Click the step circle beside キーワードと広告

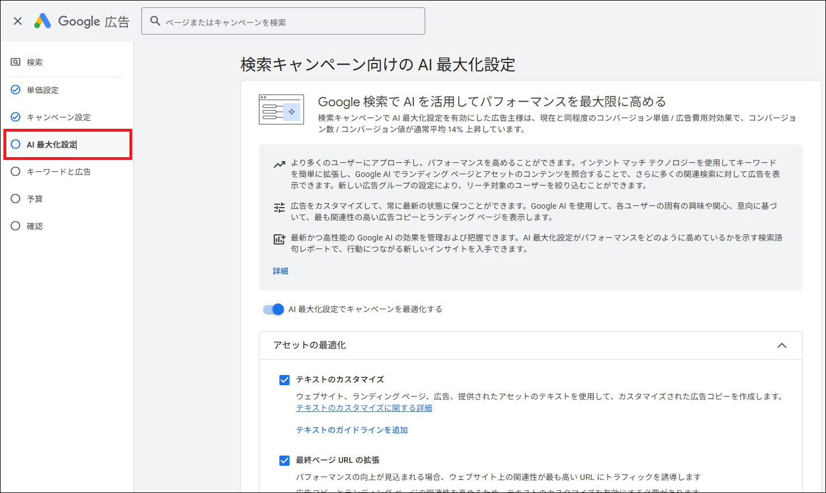[x=16, y=171]
